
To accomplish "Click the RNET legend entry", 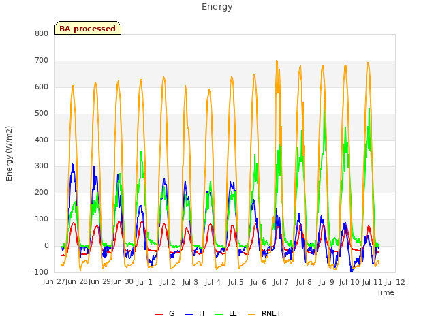I will (x=264, y=313).
